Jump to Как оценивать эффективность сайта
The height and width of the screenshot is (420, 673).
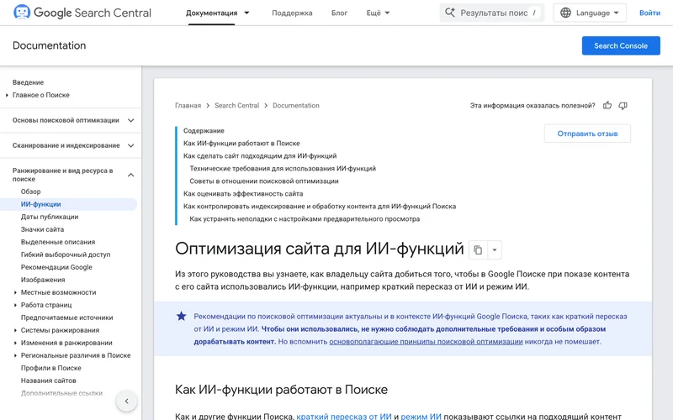coord(243,194)
